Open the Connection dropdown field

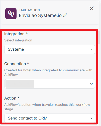pyautogui.click(x=50, y=84)
